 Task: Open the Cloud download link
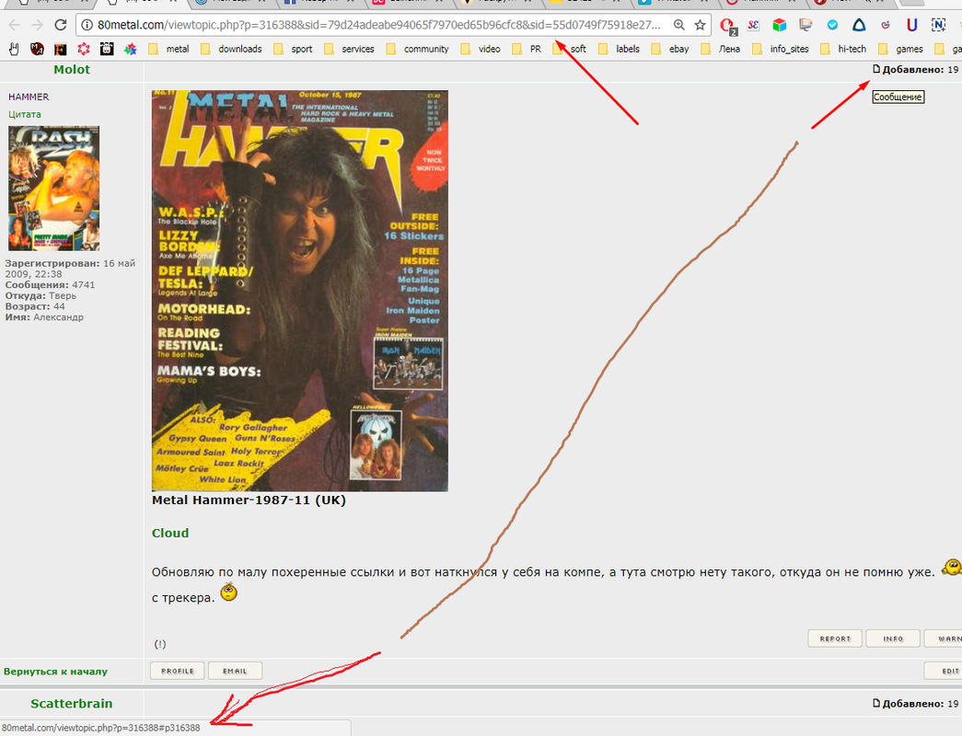tap(170, 533)
